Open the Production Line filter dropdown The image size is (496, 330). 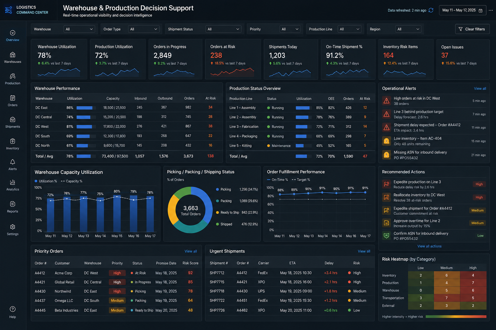349,29
